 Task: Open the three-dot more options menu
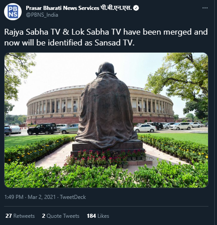pos(205,8)
